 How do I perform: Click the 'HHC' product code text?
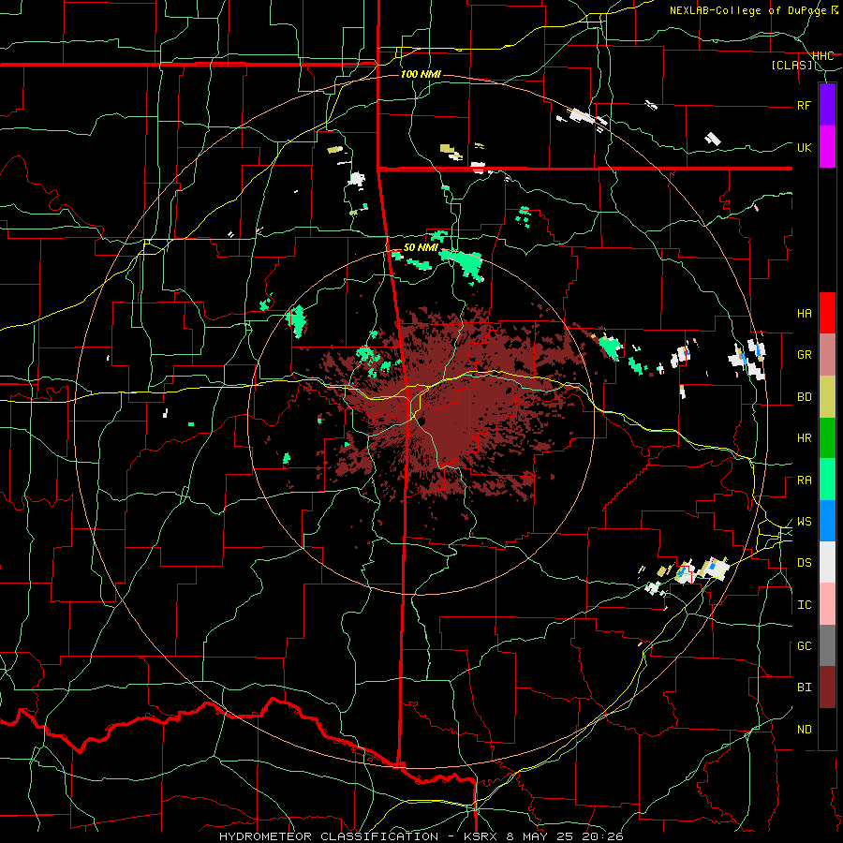[x=822, y=56]
